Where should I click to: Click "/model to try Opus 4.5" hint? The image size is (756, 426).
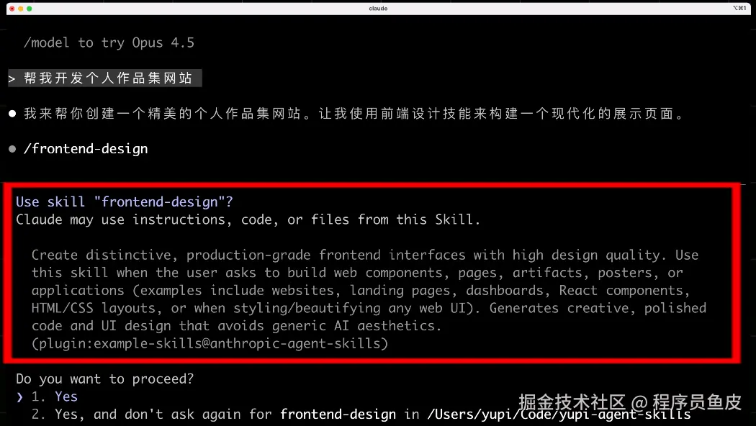pyautogui.click(x=109, y=43)
